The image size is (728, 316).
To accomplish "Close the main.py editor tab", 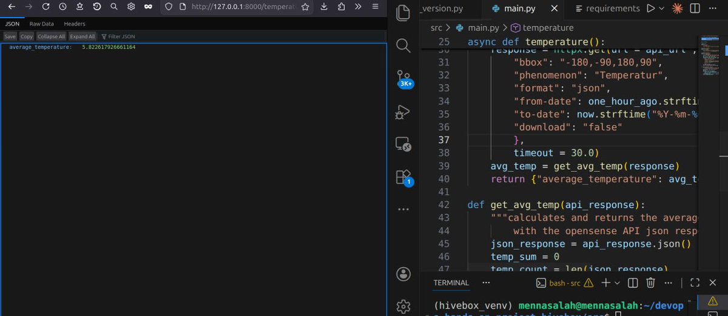I will click(553, 8).
